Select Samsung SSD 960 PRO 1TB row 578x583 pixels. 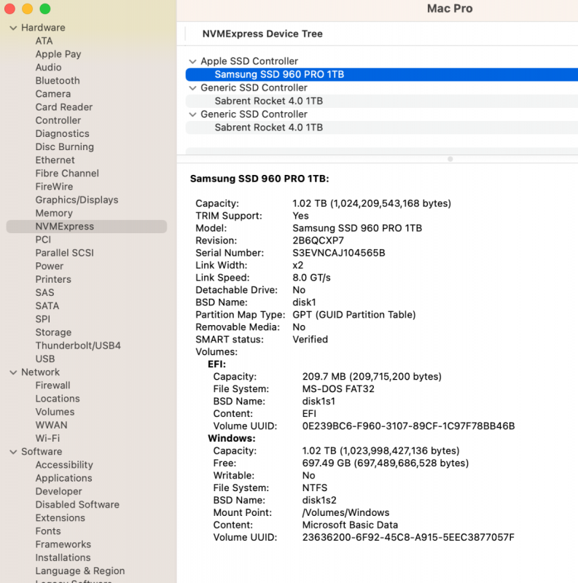(382, 74)
